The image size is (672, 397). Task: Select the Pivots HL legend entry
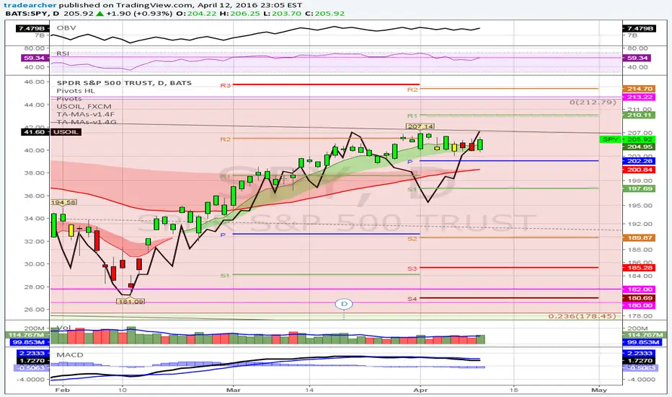[76, 91]
